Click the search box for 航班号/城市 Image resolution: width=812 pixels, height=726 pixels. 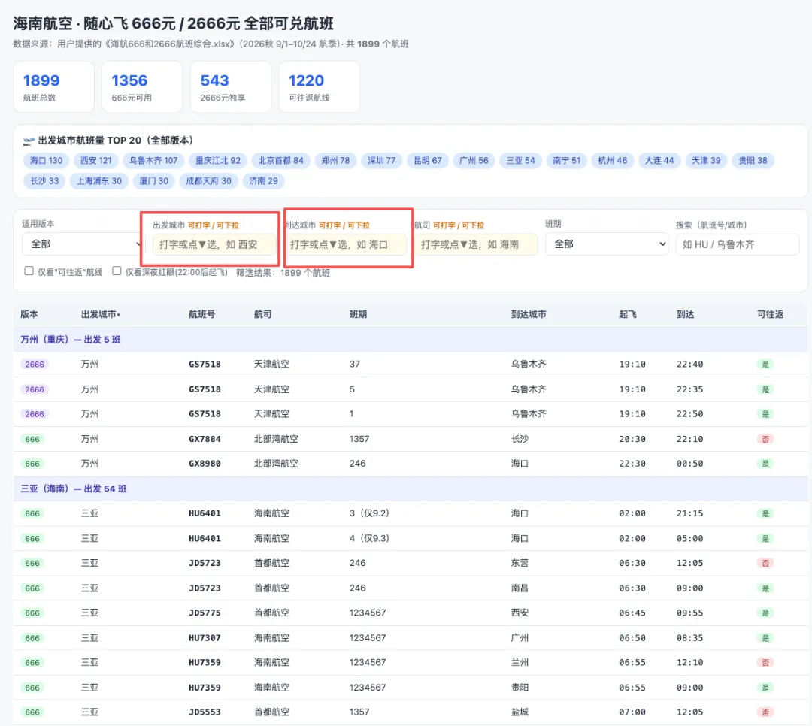pos(738,244)
